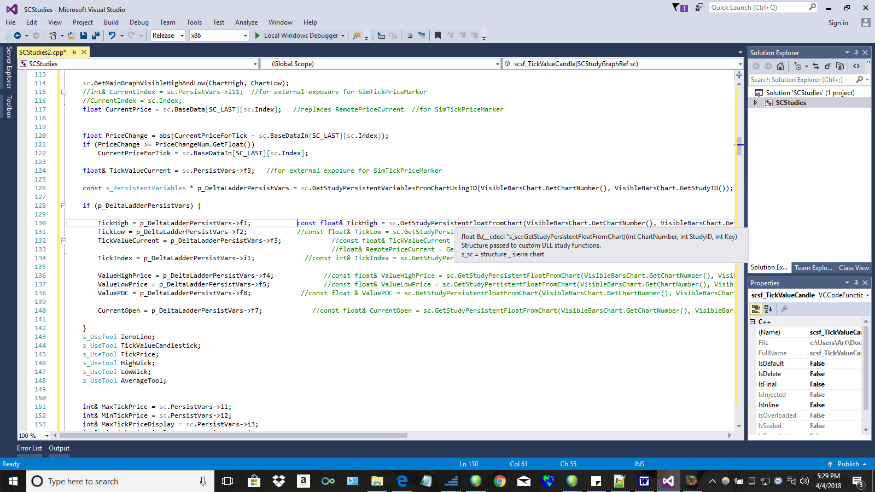
Task: Click the editor vertical scrollbar thumb
Action: point(739,146)
